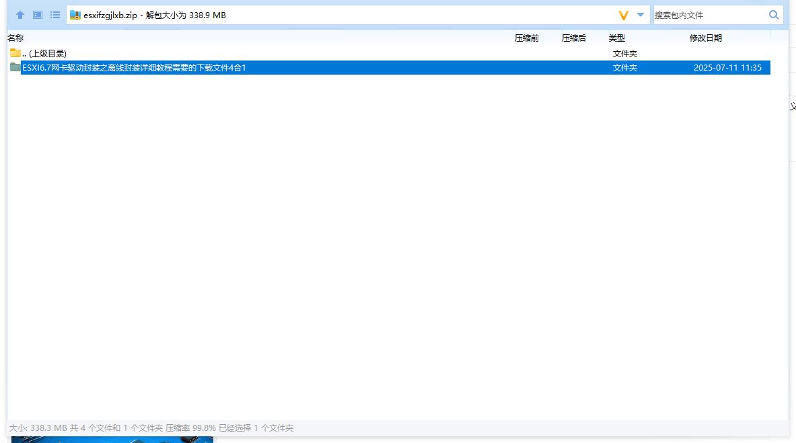Switch to list view using the list icon
The height and width of the screenshot is (443, 796).
pos(55,14)
